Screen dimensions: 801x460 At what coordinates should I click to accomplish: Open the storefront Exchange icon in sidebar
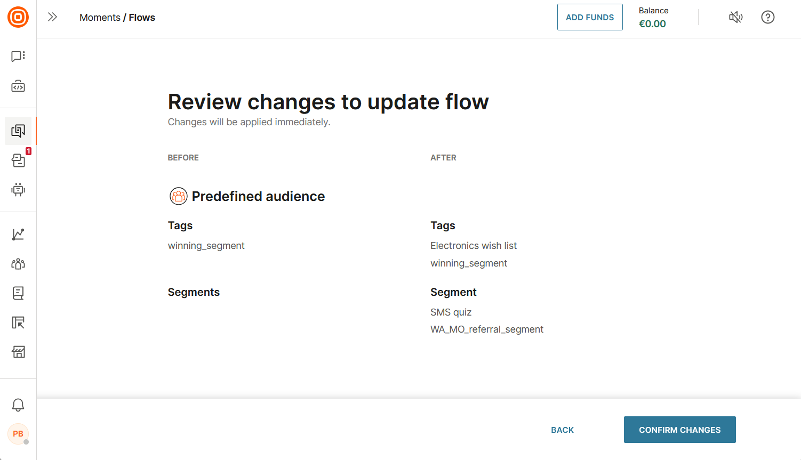tap(18, 352)
